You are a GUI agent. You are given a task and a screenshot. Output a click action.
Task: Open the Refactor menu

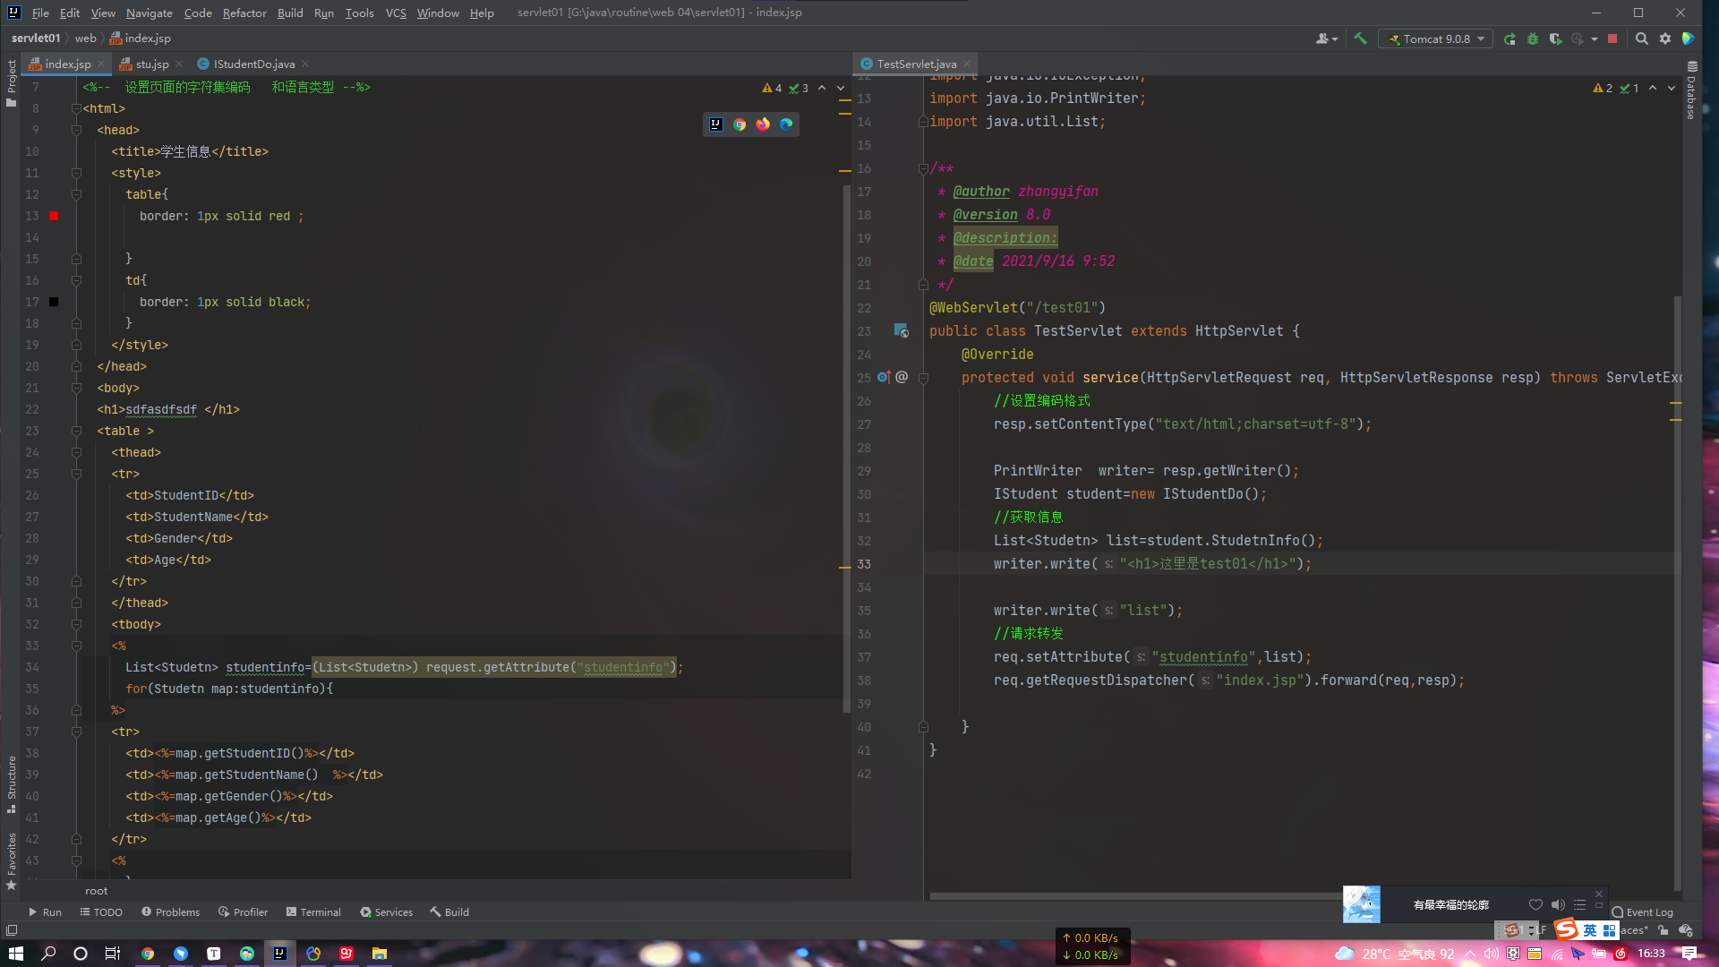coord(244,13)
